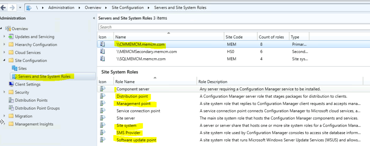The width and height of the screenshot is (370, 146).
Task: Click Administration in the breadcrumb path
Action: (x=61, y=8)
